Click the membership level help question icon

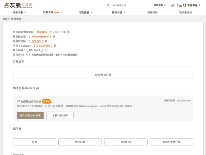[x=68, y=32]
